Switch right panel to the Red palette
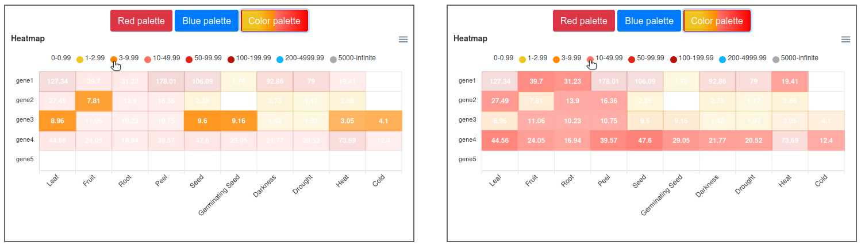The image size is (861, 245). click(x=583, y=21)
